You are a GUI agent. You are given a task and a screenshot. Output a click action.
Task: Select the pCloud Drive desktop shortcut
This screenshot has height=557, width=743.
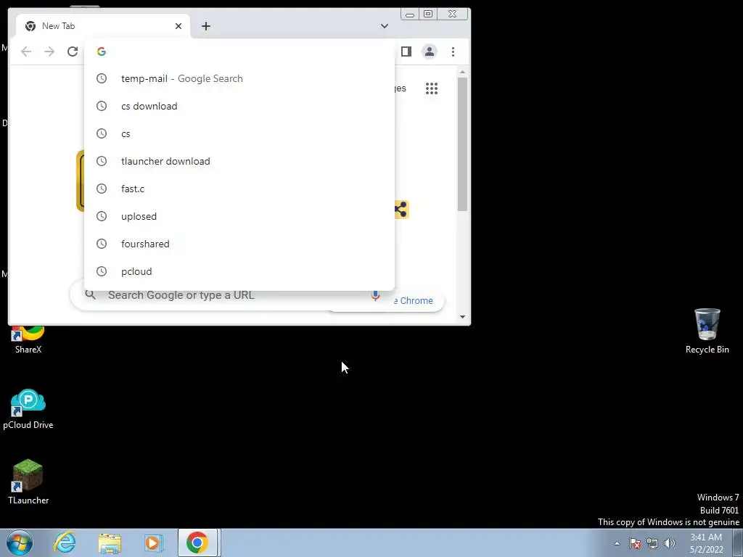click(28, 409)
